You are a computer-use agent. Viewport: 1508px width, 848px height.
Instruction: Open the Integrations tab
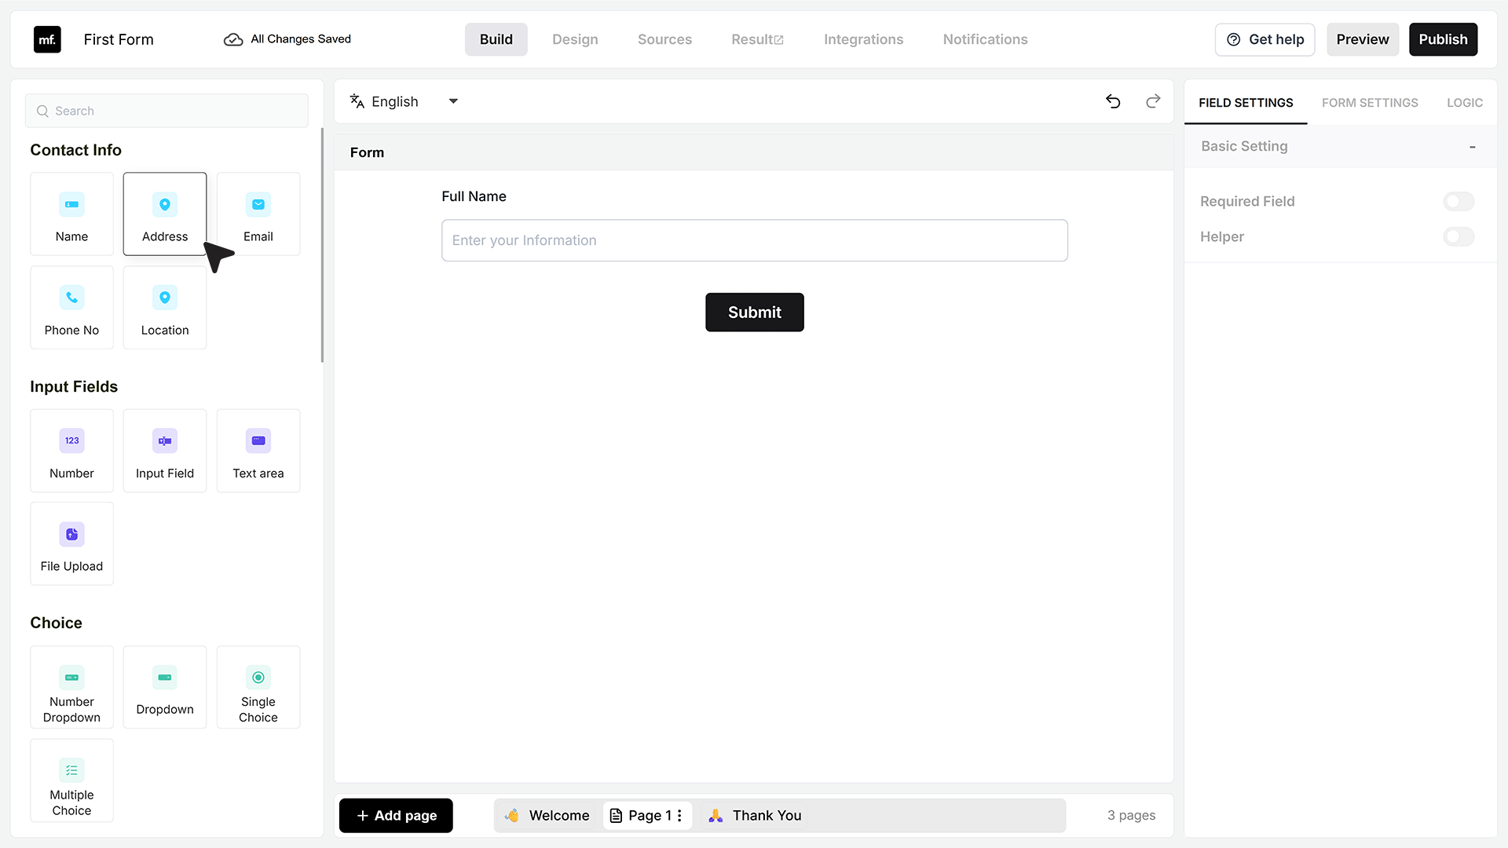(863, 39)
